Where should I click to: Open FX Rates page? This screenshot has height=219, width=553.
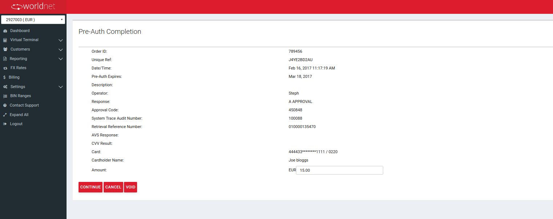pos(19,68)
